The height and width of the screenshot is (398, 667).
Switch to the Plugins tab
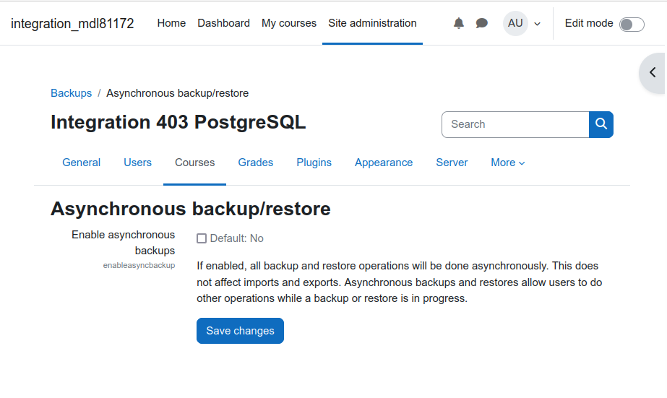coord(314,163)
